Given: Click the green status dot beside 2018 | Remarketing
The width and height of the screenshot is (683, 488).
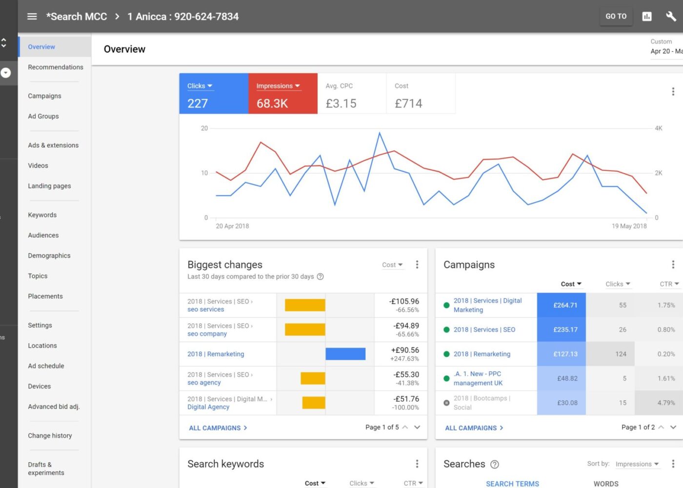Looking at the screenshot, I should click(446, 354).
